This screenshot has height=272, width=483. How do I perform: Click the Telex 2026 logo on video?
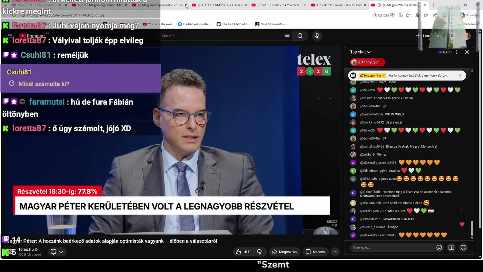[x=314, y=64]
